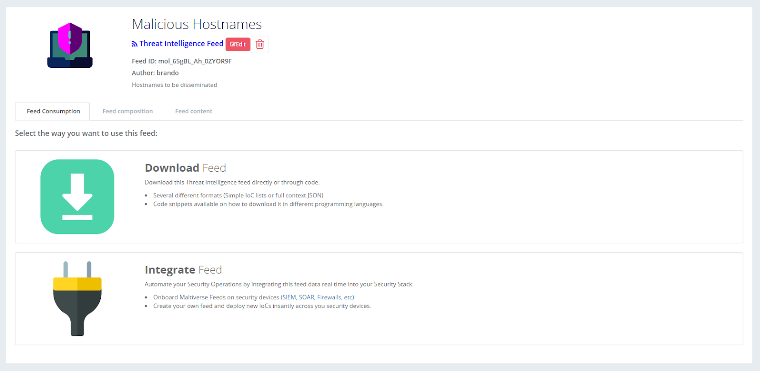Open the Threat Intelligence Feed link

click(181, 44)
